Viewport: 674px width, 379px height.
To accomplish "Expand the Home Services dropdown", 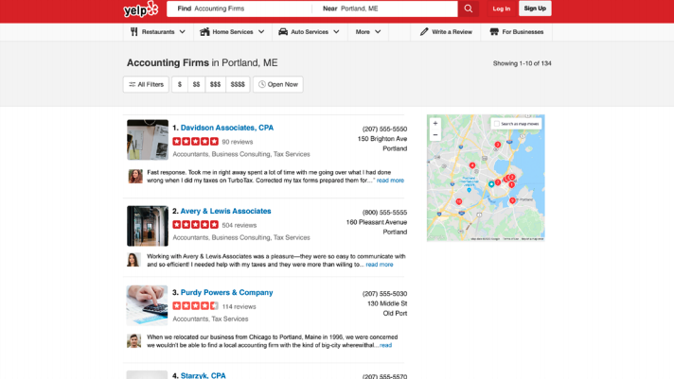I will point(232,32).
